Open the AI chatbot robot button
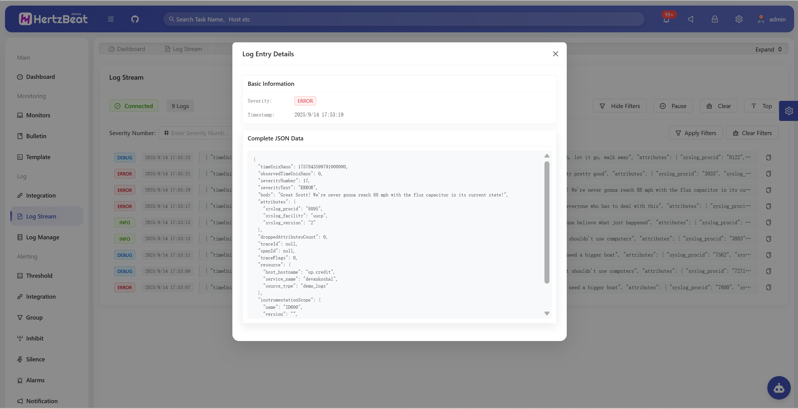Image resolution: width=798 pixels, height=409 pixels. click(x=779, y=388)
